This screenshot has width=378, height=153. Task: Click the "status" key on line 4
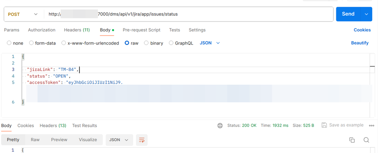[x=37, y=76]
